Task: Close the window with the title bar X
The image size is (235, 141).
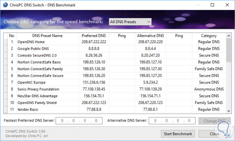Action: (227, 5)
